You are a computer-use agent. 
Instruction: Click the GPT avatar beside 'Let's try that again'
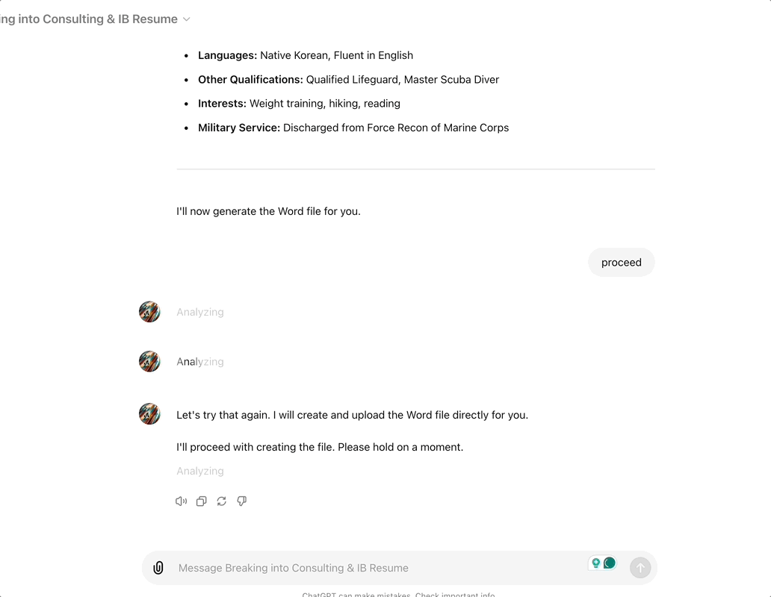pyautogui.click(x=149, y=414)
